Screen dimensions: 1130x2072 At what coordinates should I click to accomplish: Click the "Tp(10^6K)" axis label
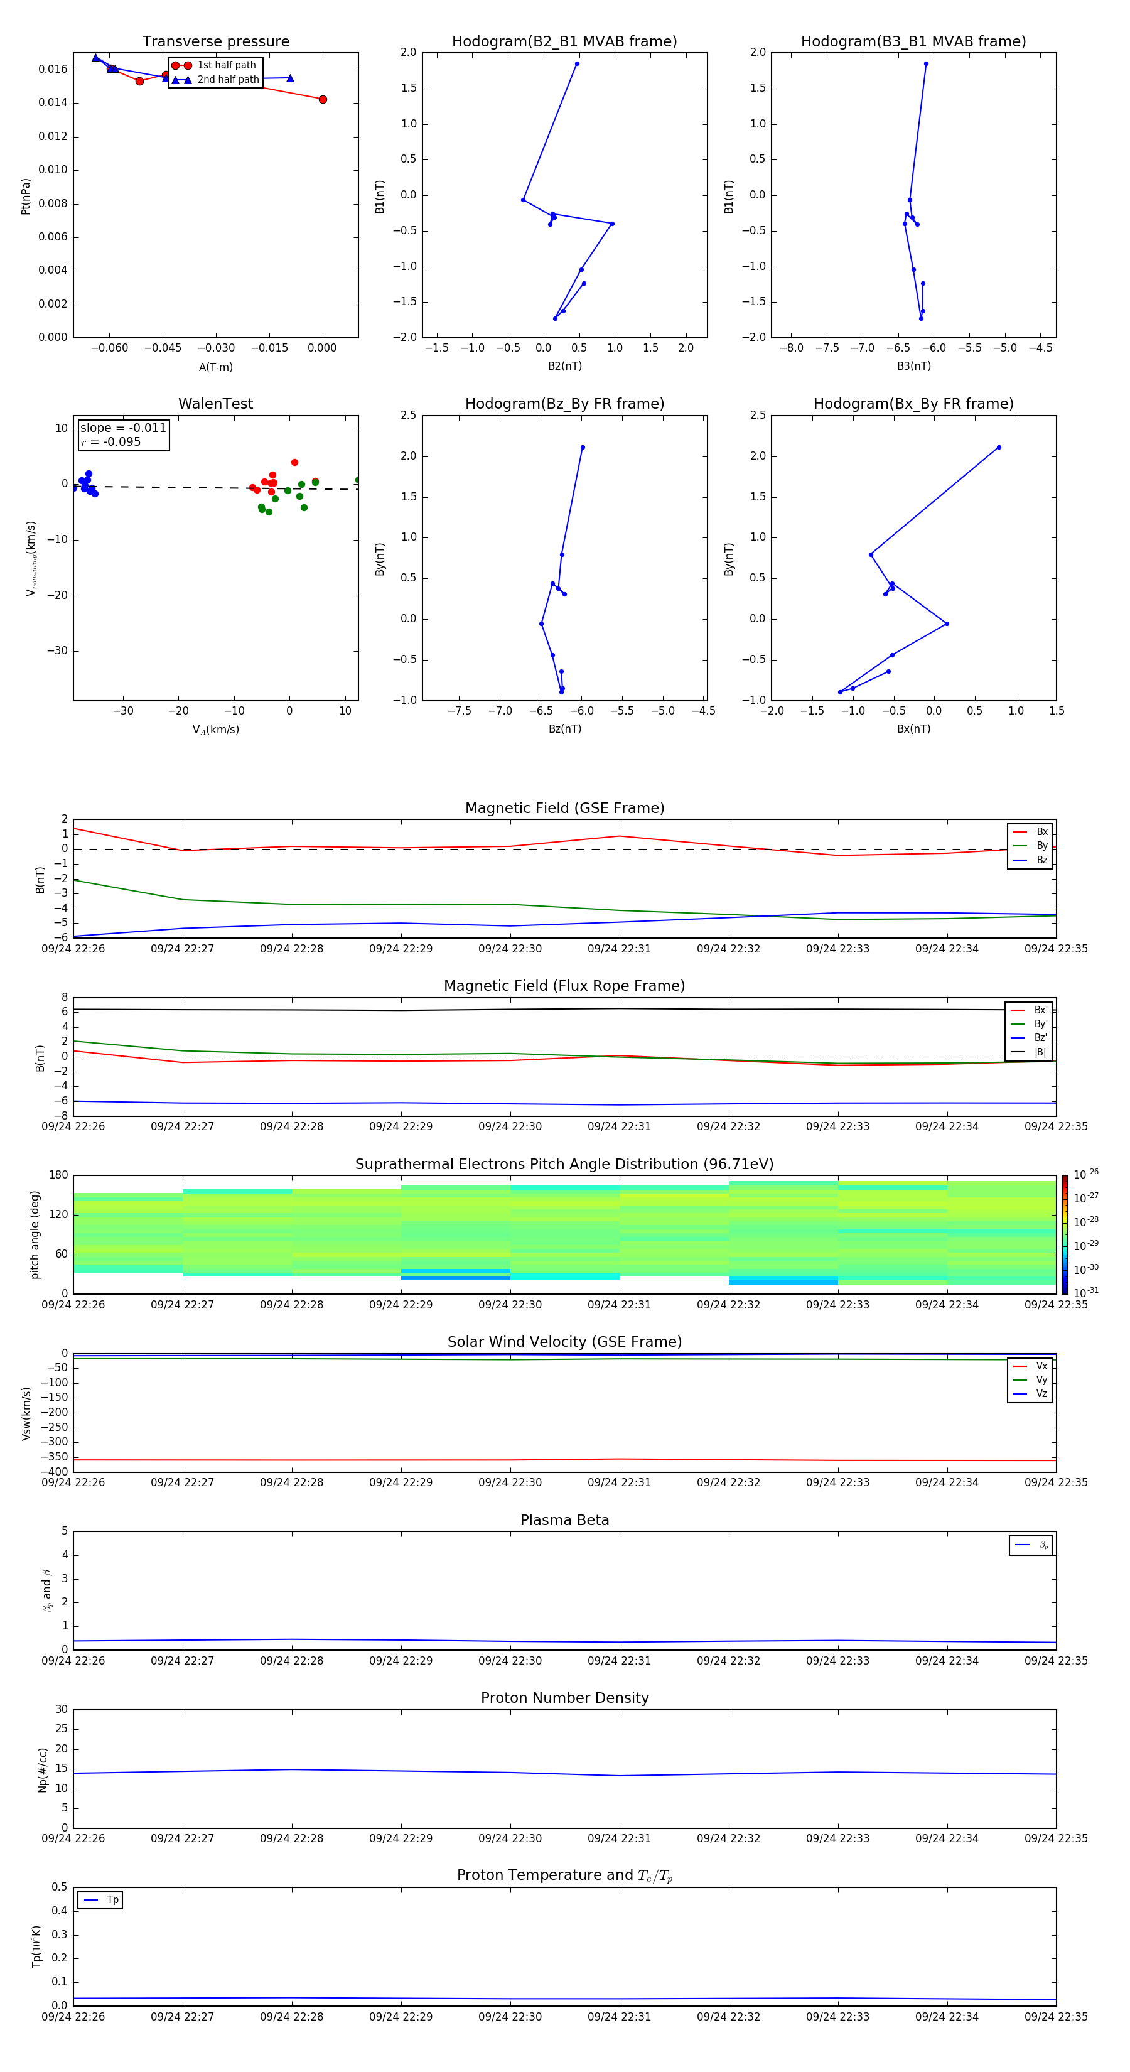pyautogui.click(x=36, y=1946)
